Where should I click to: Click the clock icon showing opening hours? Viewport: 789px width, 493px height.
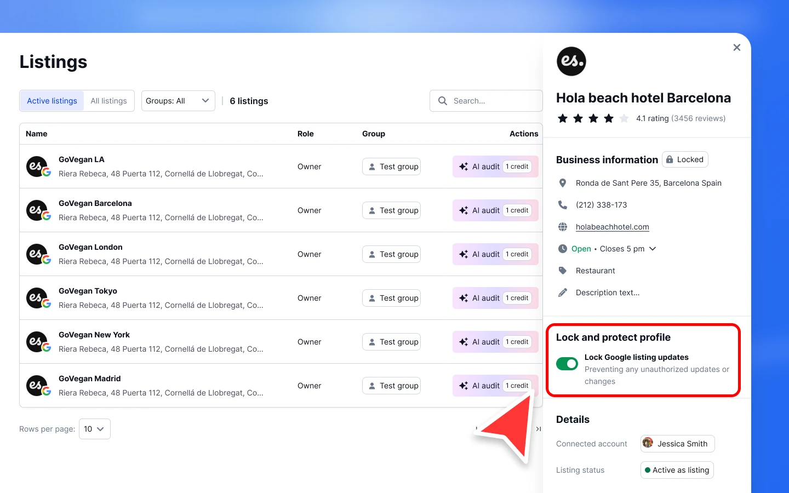tap(563, 248)
